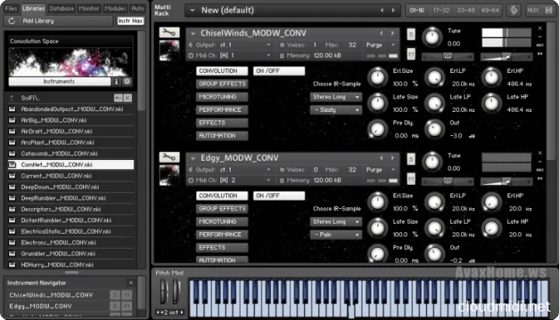The height and width of the screenshot is (320, 559).
Task: Click the wrench icon on Edgy_MODW_CONV
Action: (x=166, y=158)
